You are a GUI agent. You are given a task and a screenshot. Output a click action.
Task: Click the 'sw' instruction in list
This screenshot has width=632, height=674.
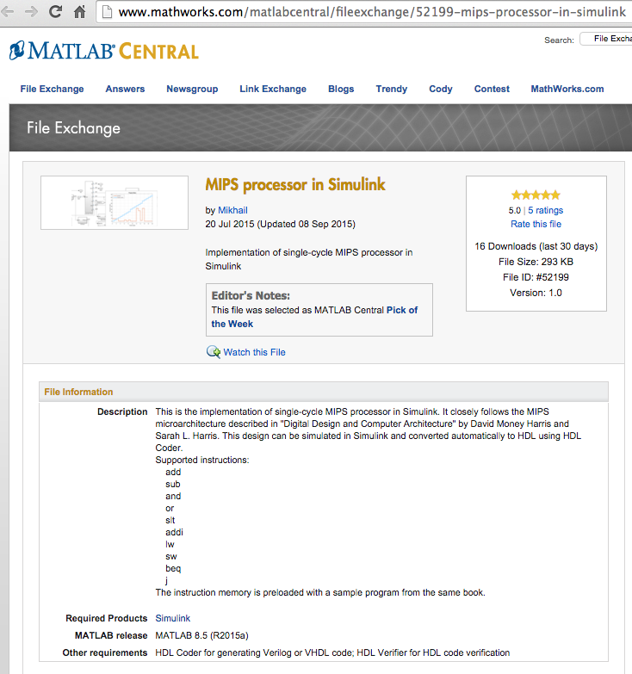tap(171, 556)
